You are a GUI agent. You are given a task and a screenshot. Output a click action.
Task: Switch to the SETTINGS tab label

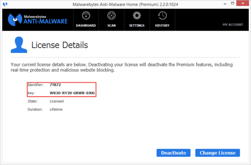[x=137, y=25]
